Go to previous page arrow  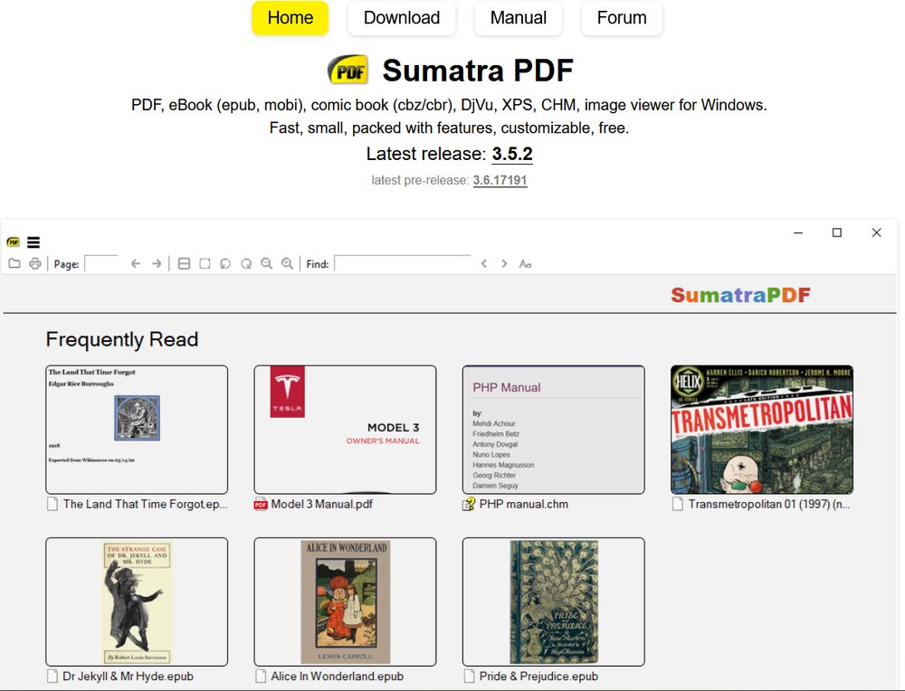pos(136,264)
